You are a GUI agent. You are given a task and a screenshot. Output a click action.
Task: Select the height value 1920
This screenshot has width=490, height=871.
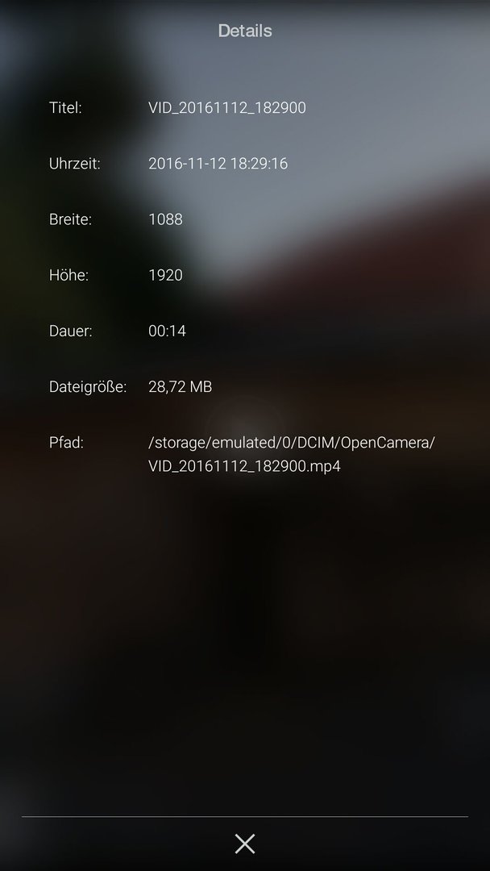coord(165,275)
